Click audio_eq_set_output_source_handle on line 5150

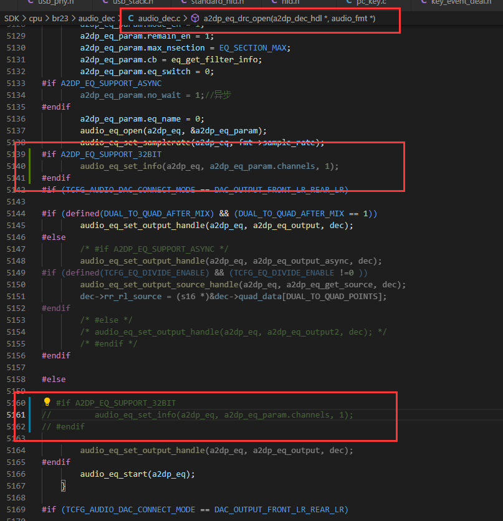[x=159, y=284]
